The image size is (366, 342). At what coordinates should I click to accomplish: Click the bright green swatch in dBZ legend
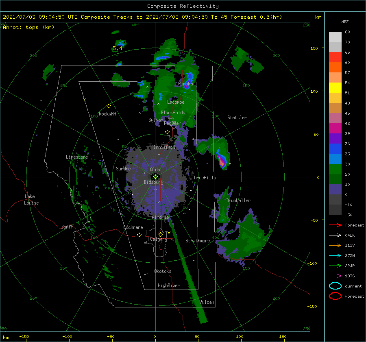coord(335,169)
